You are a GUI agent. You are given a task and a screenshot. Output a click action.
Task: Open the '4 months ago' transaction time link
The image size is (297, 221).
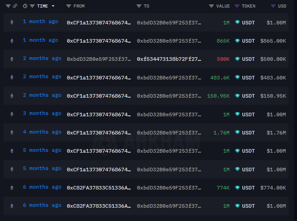pyautogui.click(x=42, y=132)
